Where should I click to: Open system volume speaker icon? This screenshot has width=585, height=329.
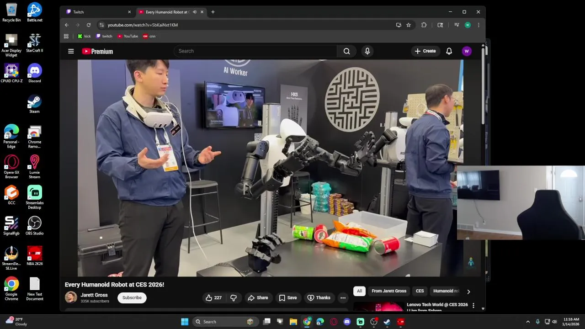tap(555, 322)
